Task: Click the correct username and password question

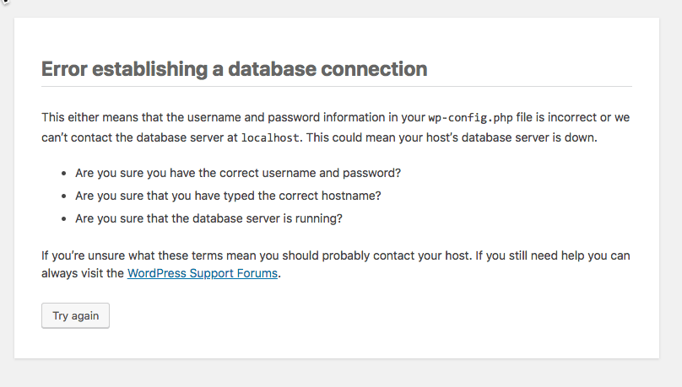Action: click(x=238, y=173)
